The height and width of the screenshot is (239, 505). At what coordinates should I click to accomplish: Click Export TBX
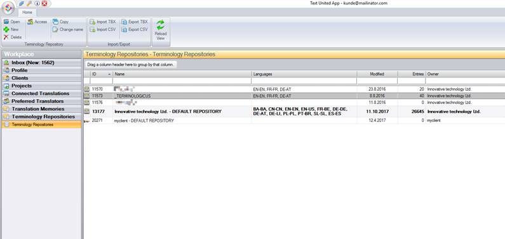pyautogui.click(x=135, y=22)
